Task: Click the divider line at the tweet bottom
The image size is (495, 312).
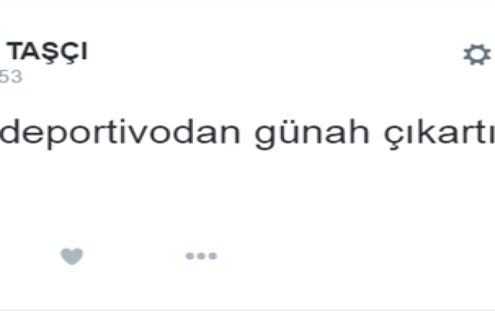Action: [x=248, y=310]
